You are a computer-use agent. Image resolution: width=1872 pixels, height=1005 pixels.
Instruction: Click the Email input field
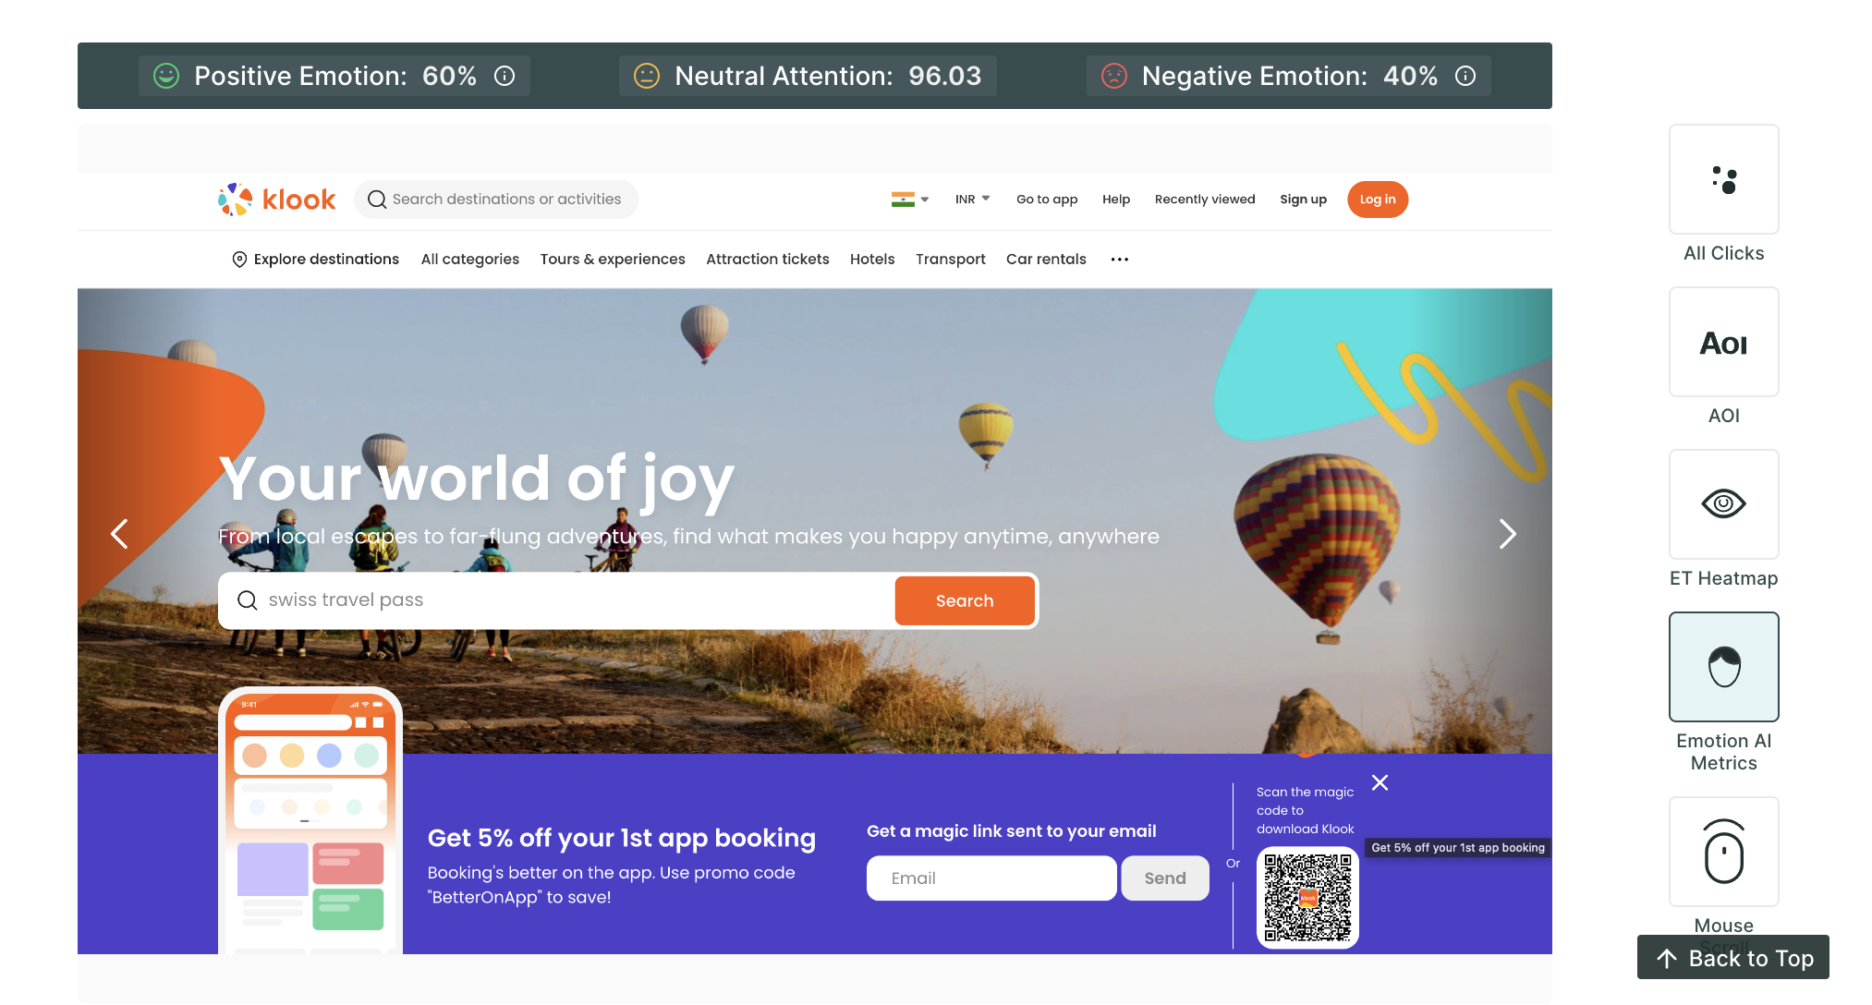(991, 878)
